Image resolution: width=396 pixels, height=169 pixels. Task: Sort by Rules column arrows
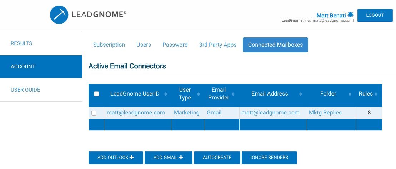point(376,94)
